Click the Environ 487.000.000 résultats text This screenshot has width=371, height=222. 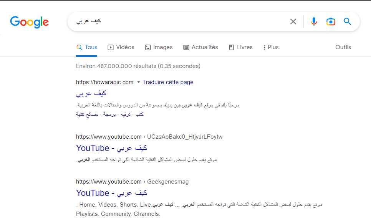click(x=138, y=66)
